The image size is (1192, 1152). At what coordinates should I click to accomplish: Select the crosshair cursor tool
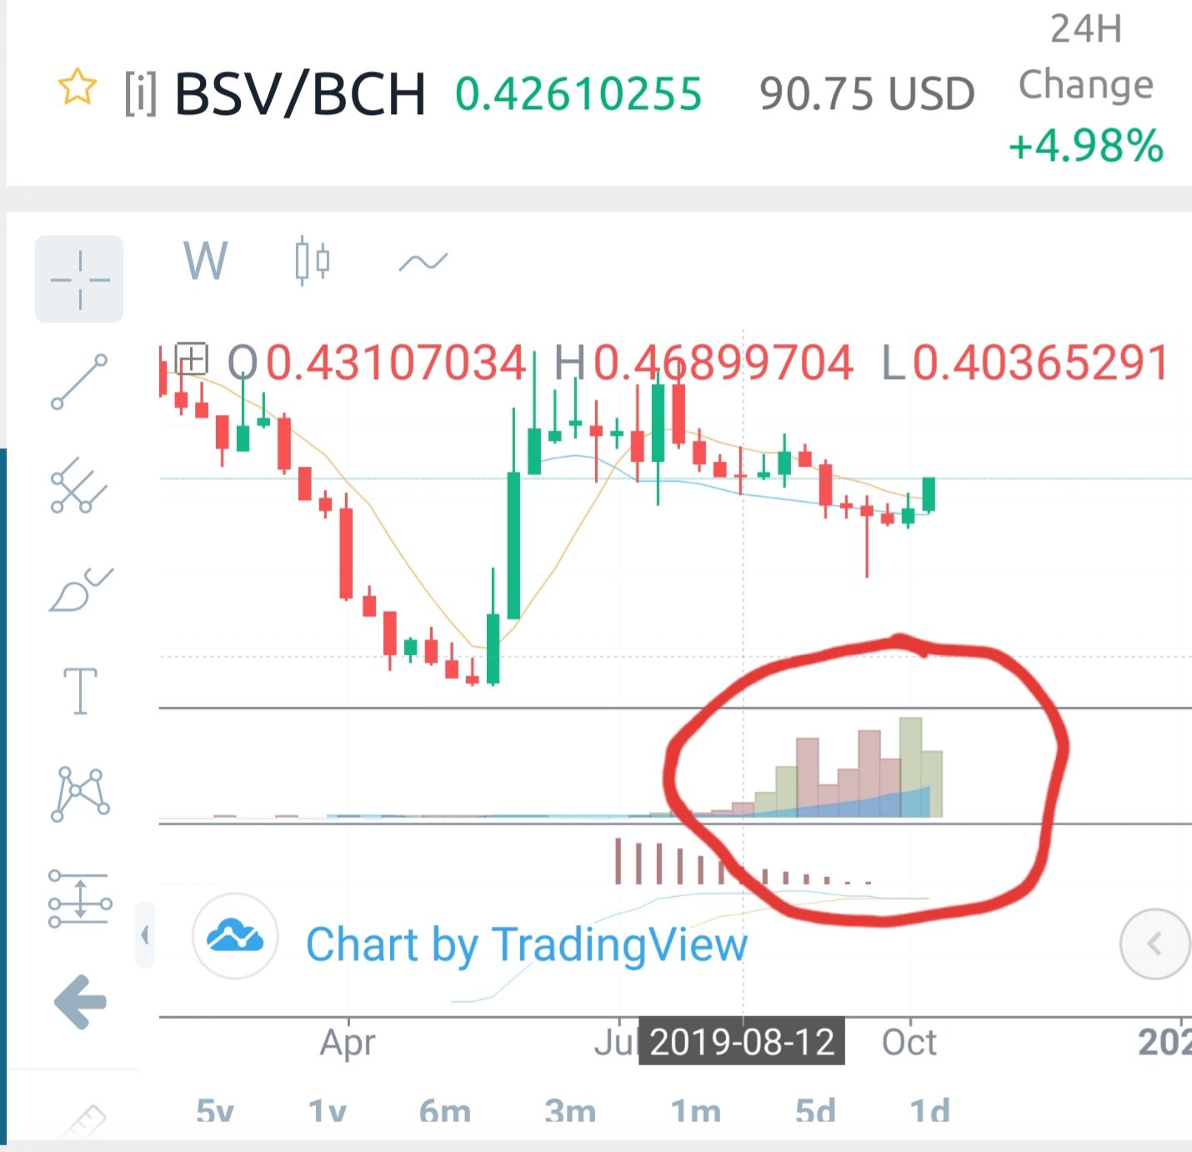pyautogui.click(x=79, y=279)
